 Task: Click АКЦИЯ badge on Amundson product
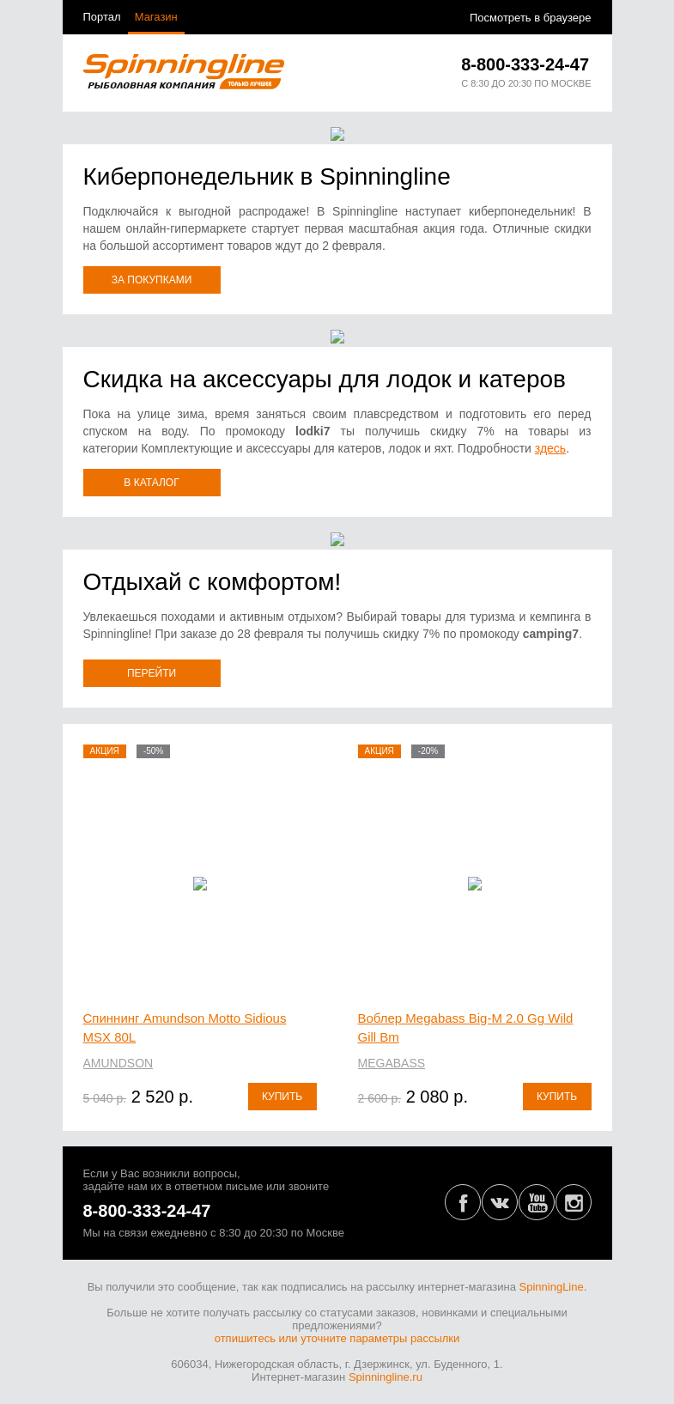pos(105,751)
